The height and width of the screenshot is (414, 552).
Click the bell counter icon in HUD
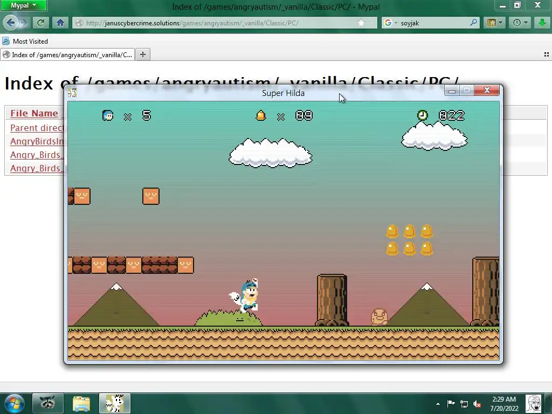pyautogui.click(x=260, y=115)
